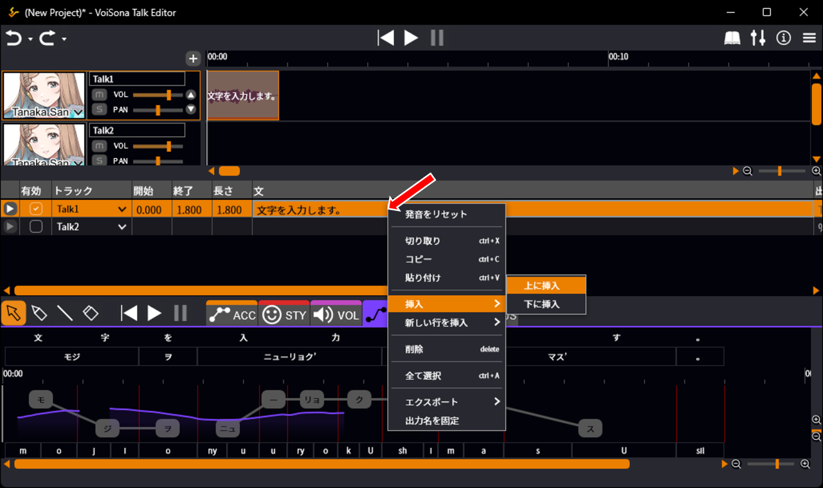Open the info circle icon
823x488 pixels.
[783, 38]
